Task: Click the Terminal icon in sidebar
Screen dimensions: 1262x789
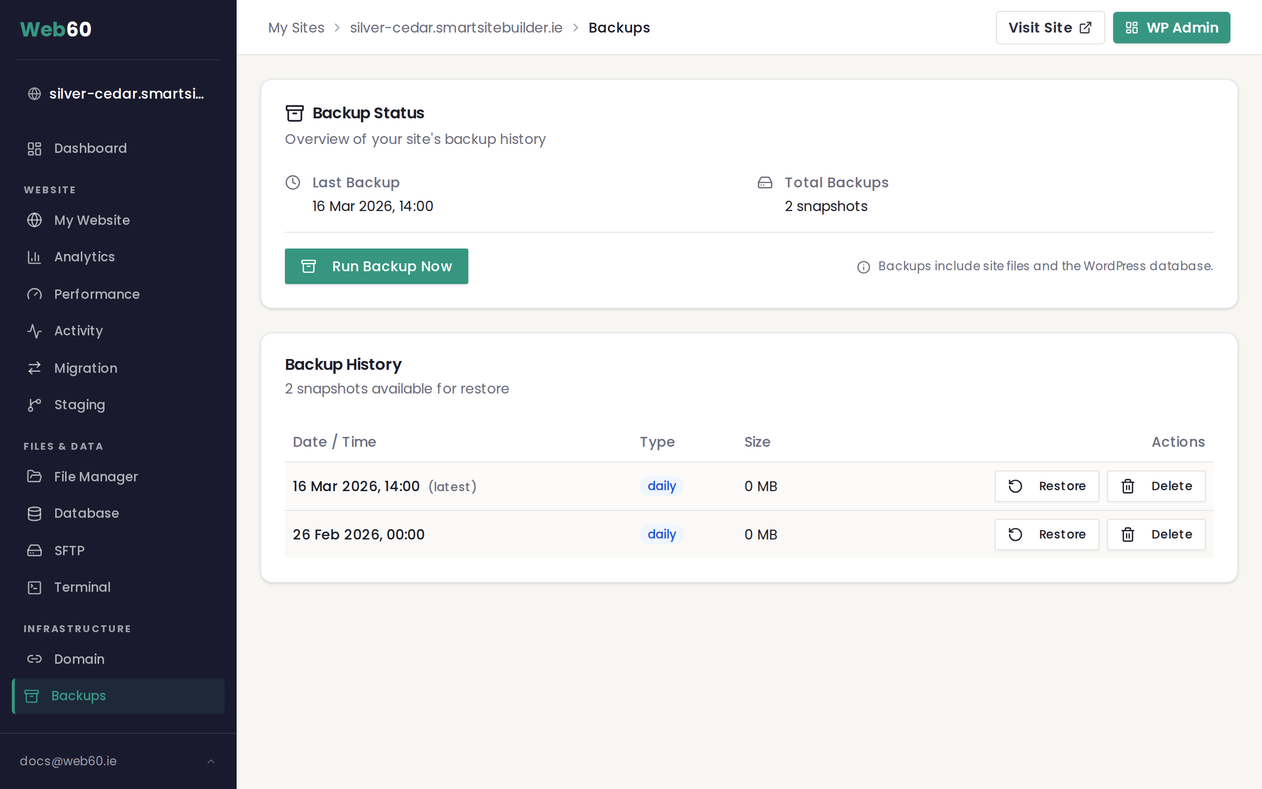Action: pyautogui.click(x=35, y=588)
